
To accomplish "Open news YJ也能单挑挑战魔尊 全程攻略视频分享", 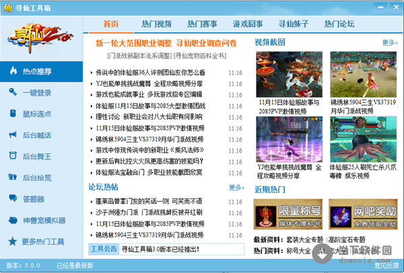I will 149,83.
